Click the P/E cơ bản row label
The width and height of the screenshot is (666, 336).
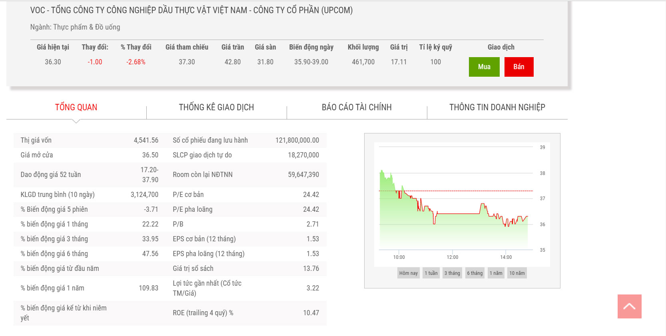tap(188, 195)
